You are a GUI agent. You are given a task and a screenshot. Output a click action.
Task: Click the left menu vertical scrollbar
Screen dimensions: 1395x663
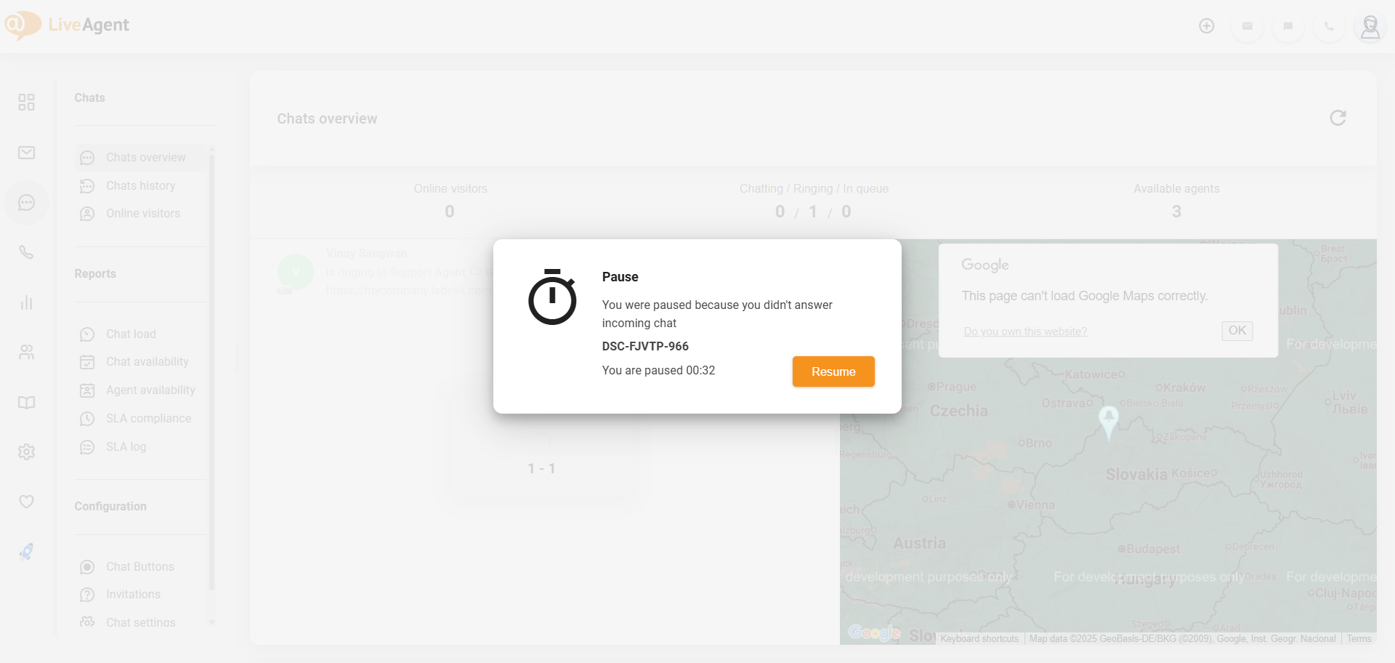click(211, 363)
